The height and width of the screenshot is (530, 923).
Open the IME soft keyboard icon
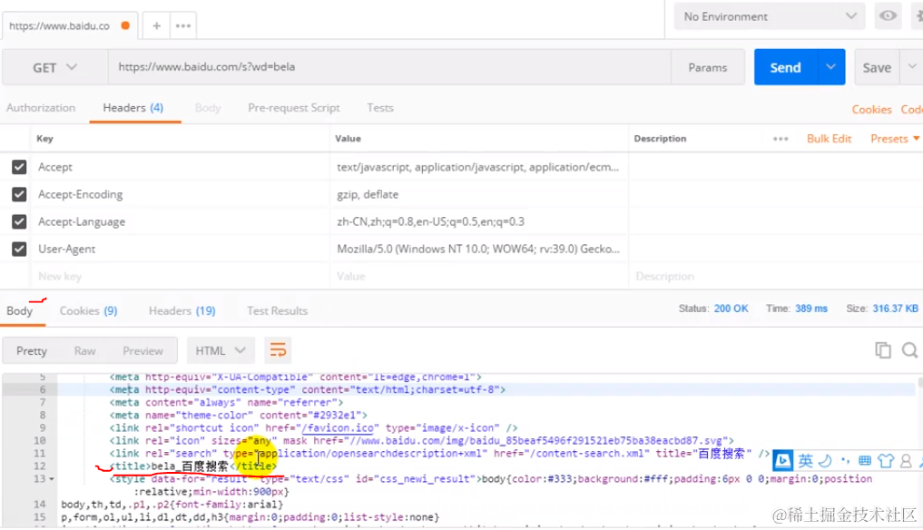[865, 460]
